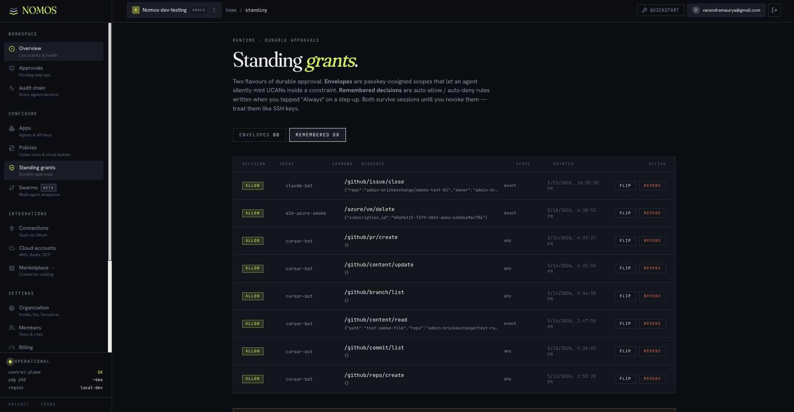Click the user avatar V icon

point(696,10)
